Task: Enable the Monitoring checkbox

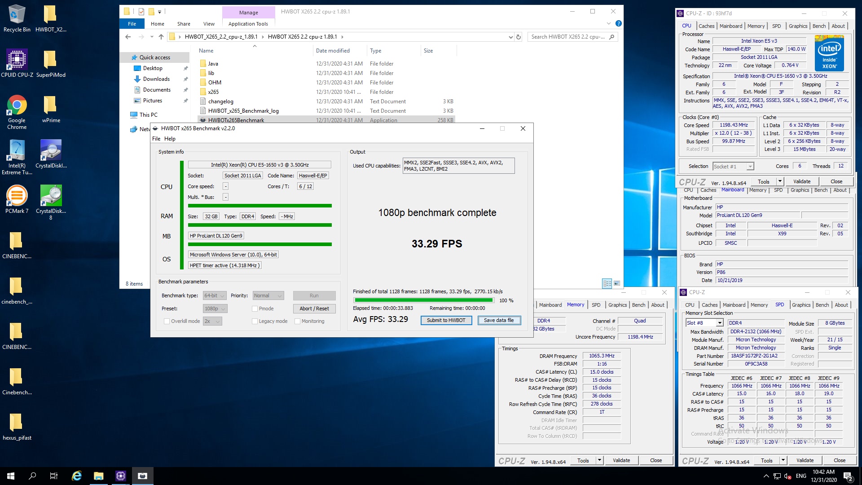Action: click(297, 321)
